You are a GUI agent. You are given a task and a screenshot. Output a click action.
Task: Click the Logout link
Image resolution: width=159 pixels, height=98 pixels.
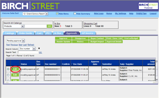pyautogui.click(x=153, y=13)
